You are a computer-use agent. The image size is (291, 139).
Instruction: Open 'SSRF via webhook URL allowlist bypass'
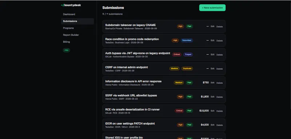[131, 95]
